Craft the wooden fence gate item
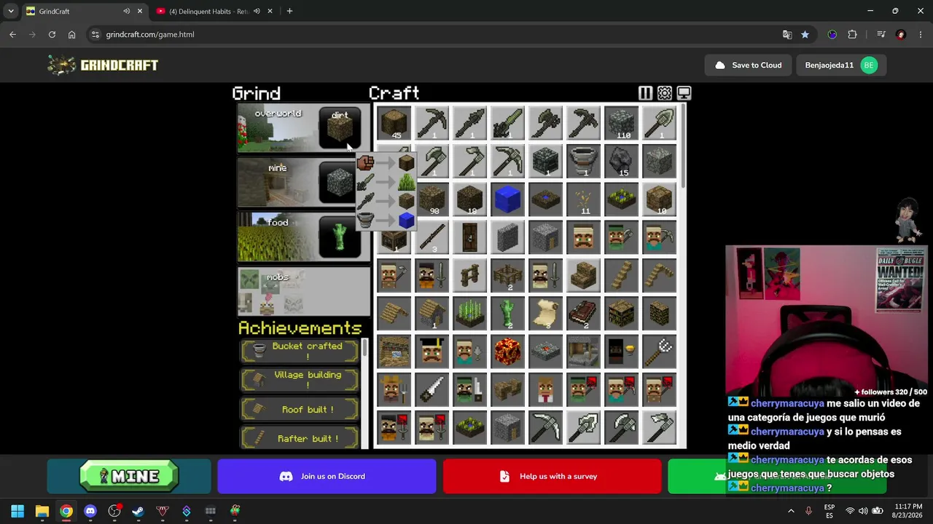The height and width of the screenshot is (524, 933). click(470, 275)
